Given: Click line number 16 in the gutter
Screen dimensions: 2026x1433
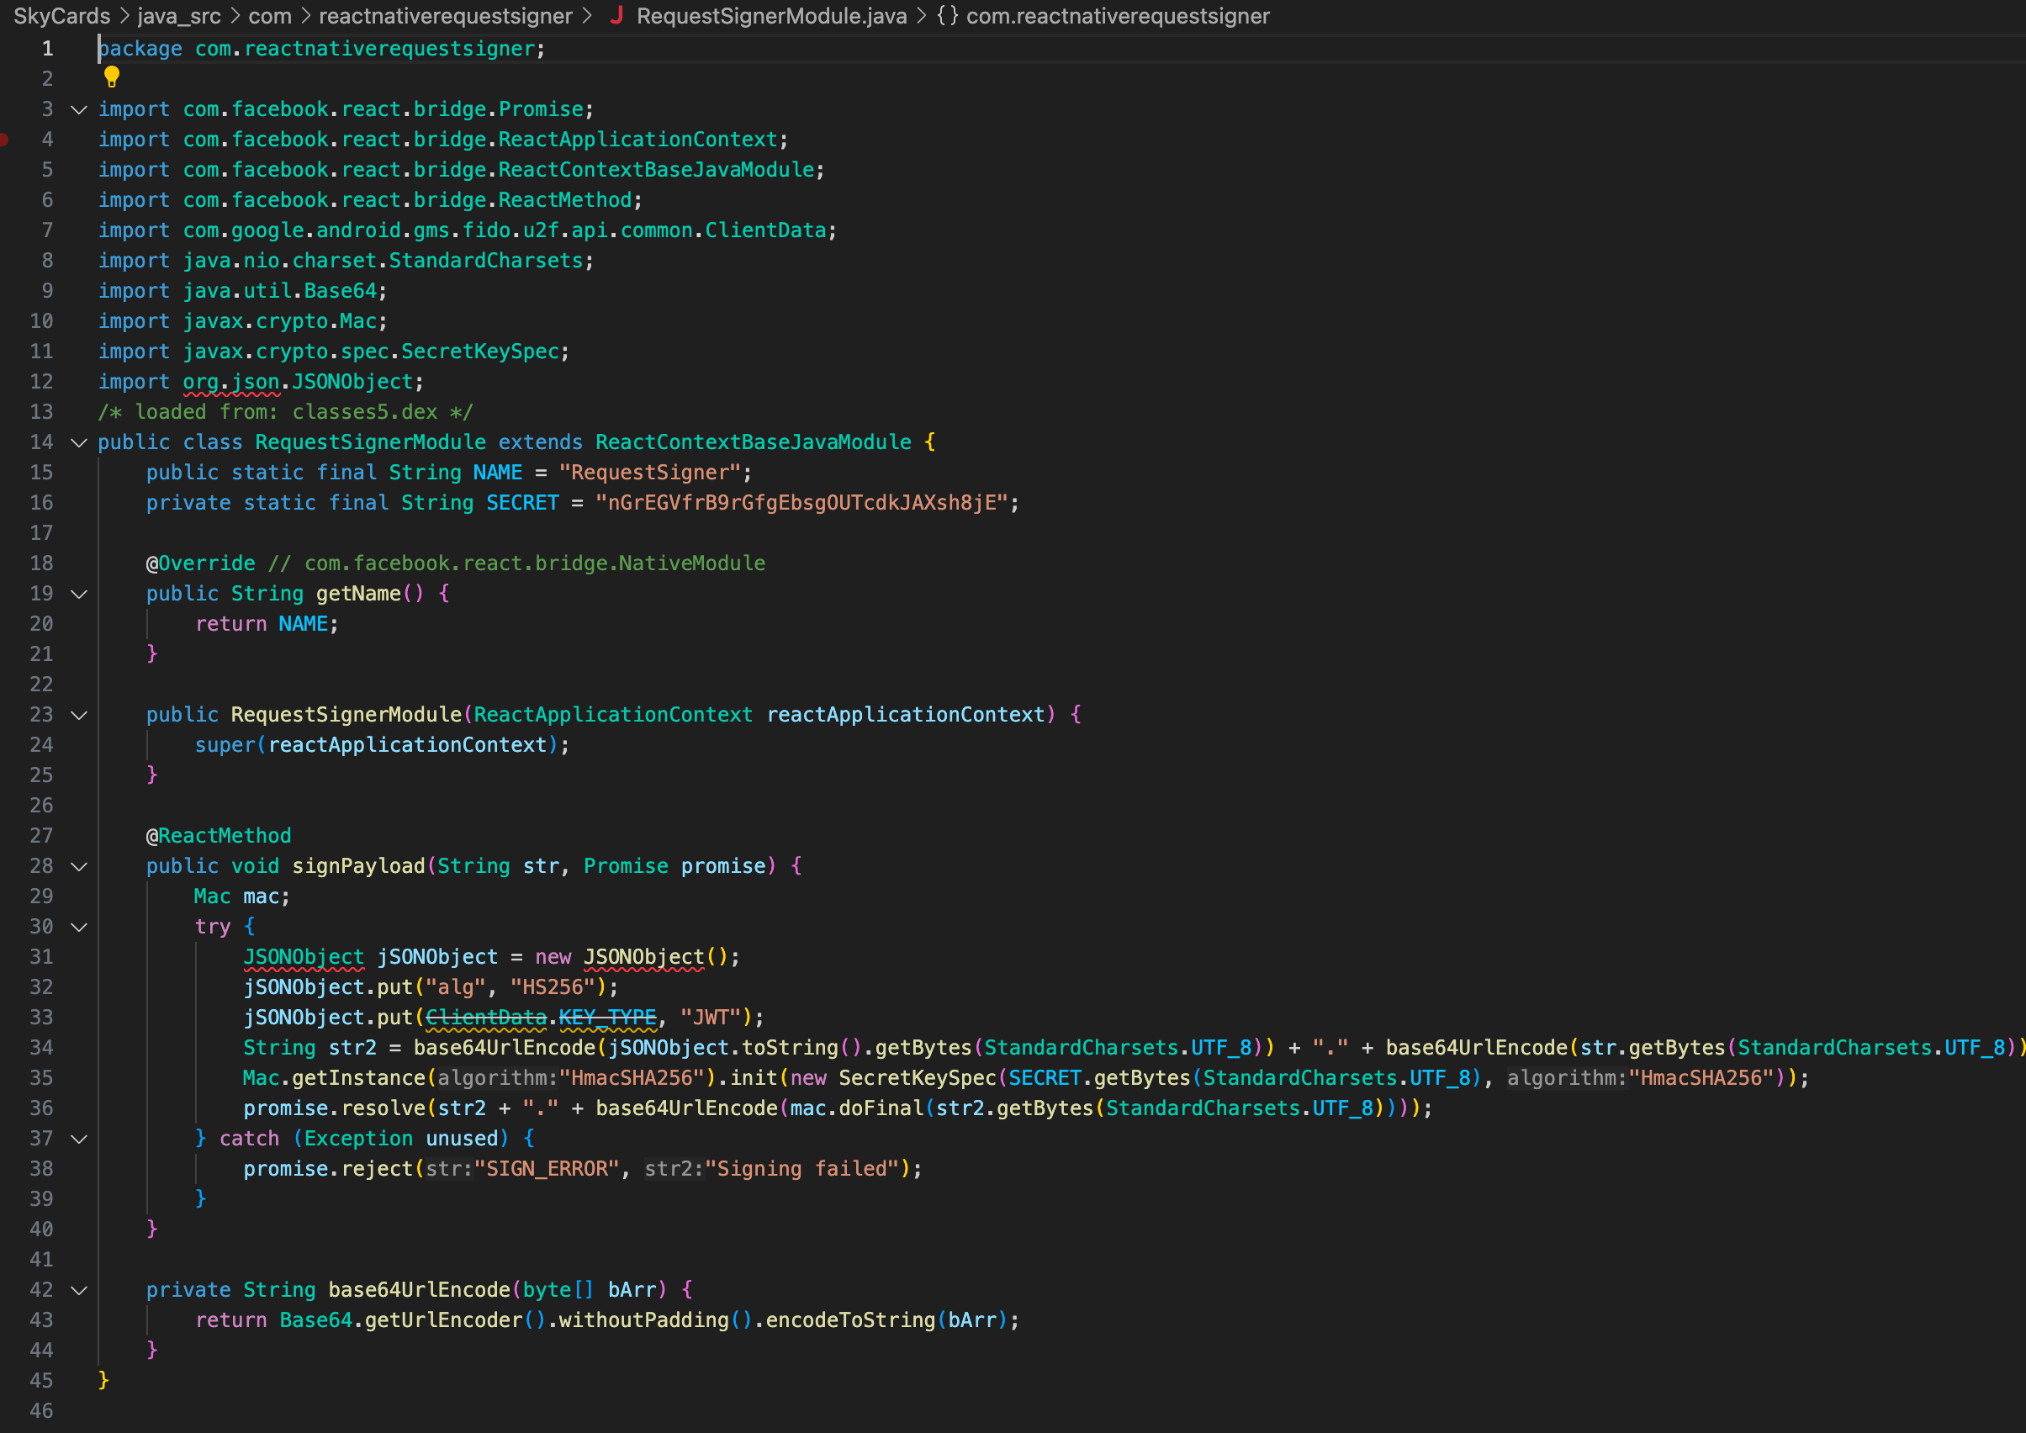Looking at the screenshot, I should (x=41, y=503).
